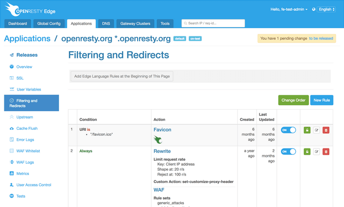Click the Overview icon in sidebar

pos(12,66)
